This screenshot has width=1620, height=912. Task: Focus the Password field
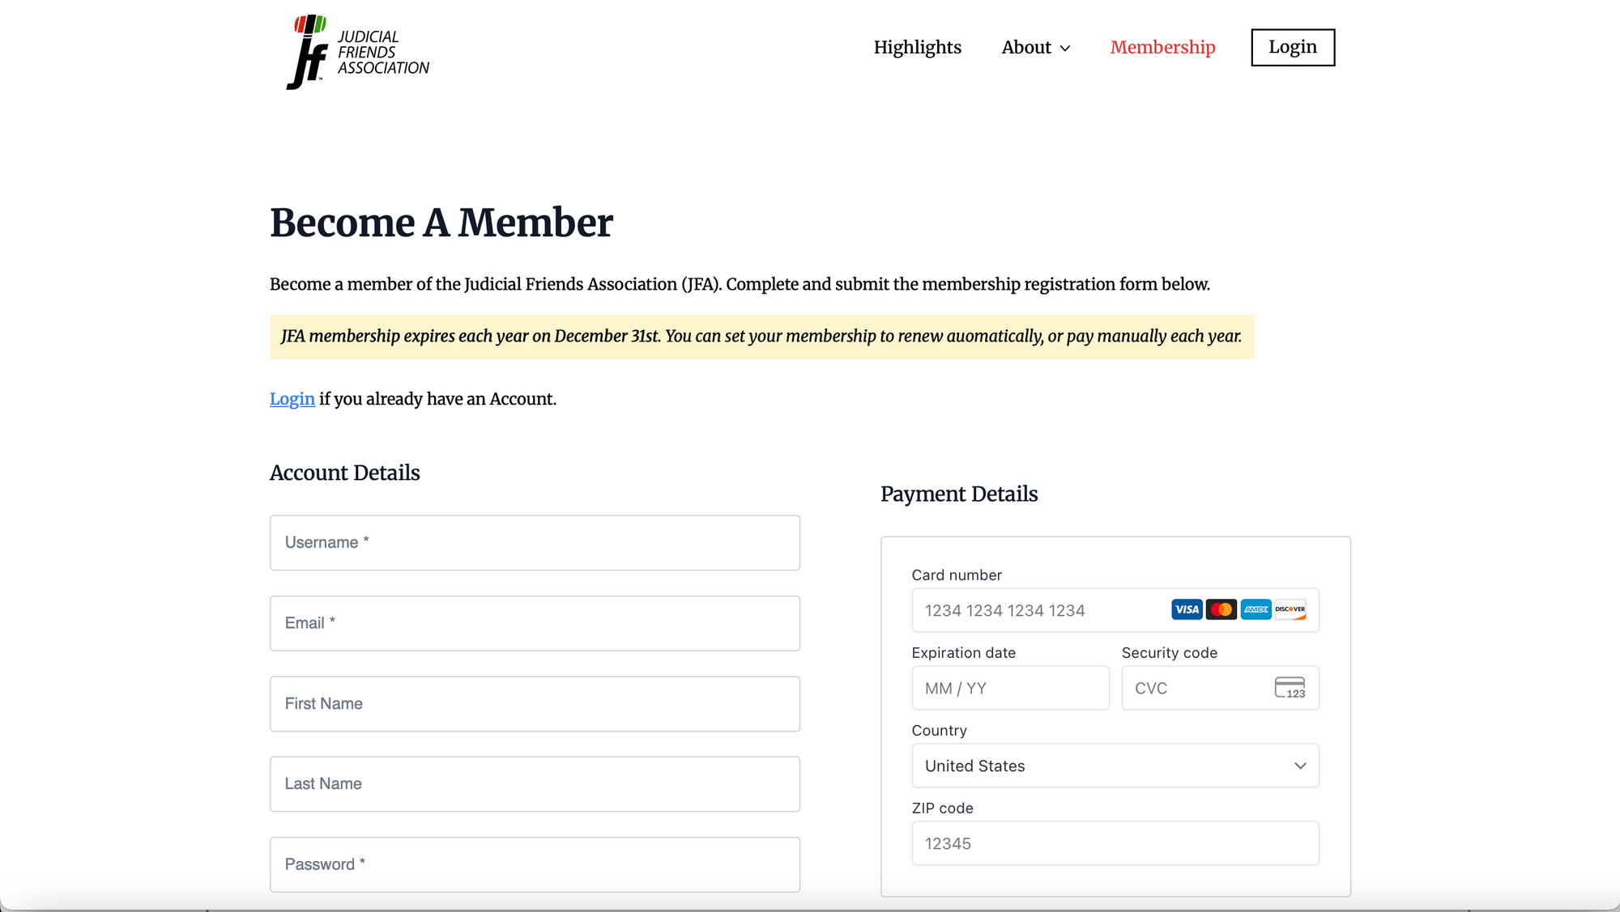point(535,864)
